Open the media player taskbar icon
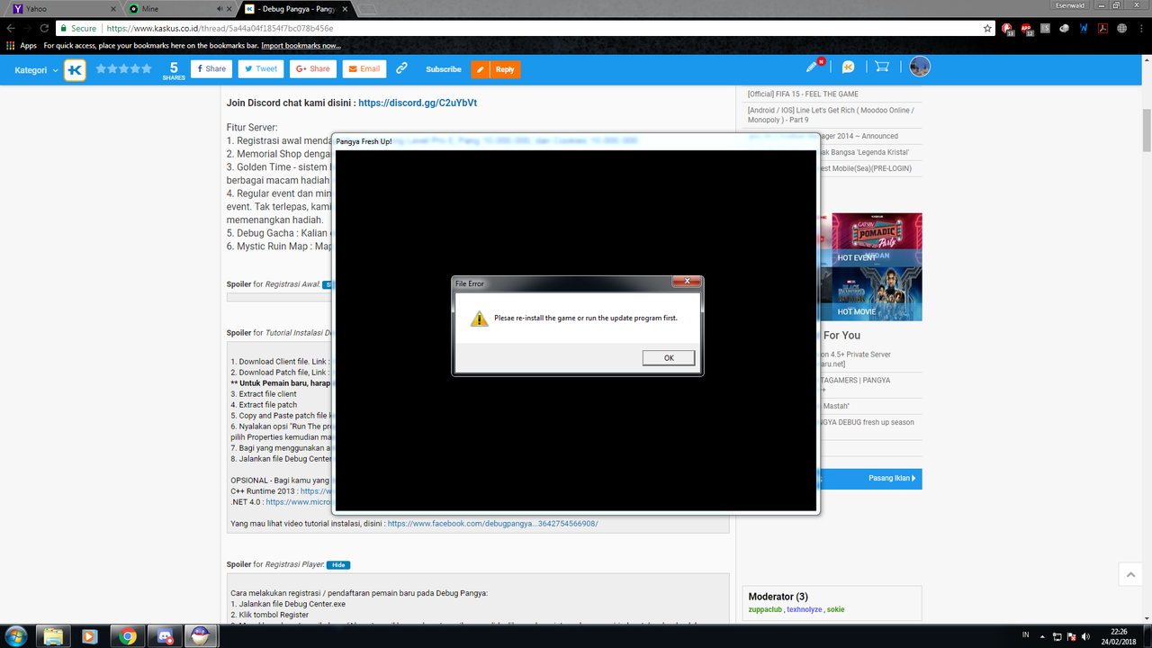This screenshot has width=1152, height=648. click(88, 636)
